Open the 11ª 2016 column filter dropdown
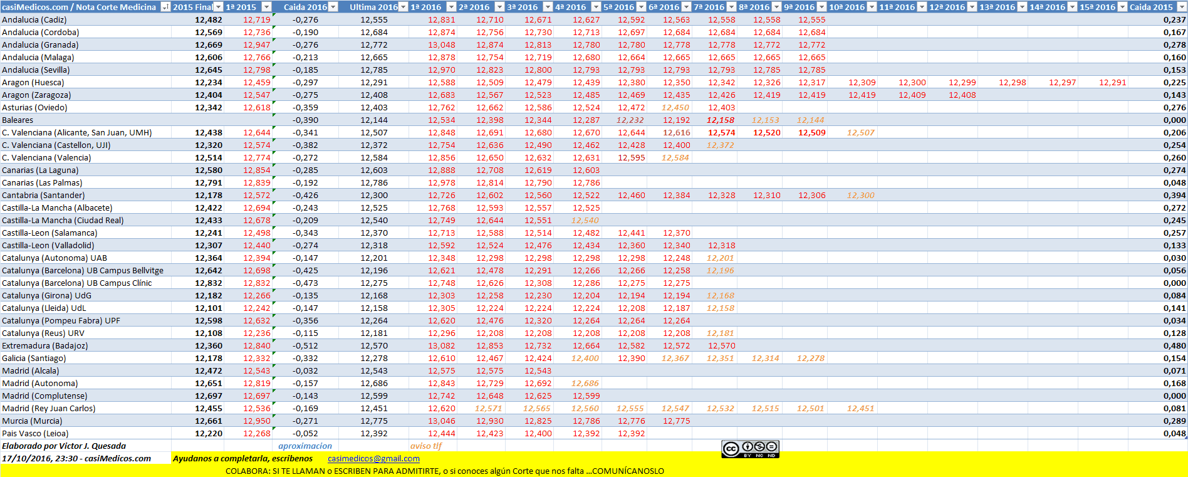This screenshot has height=477, width=1188. (x=922, y=7)
